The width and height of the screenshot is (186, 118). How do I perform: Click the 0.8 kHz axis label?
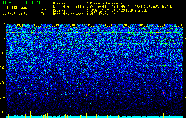pyautogui.click(x=2, y=83)
